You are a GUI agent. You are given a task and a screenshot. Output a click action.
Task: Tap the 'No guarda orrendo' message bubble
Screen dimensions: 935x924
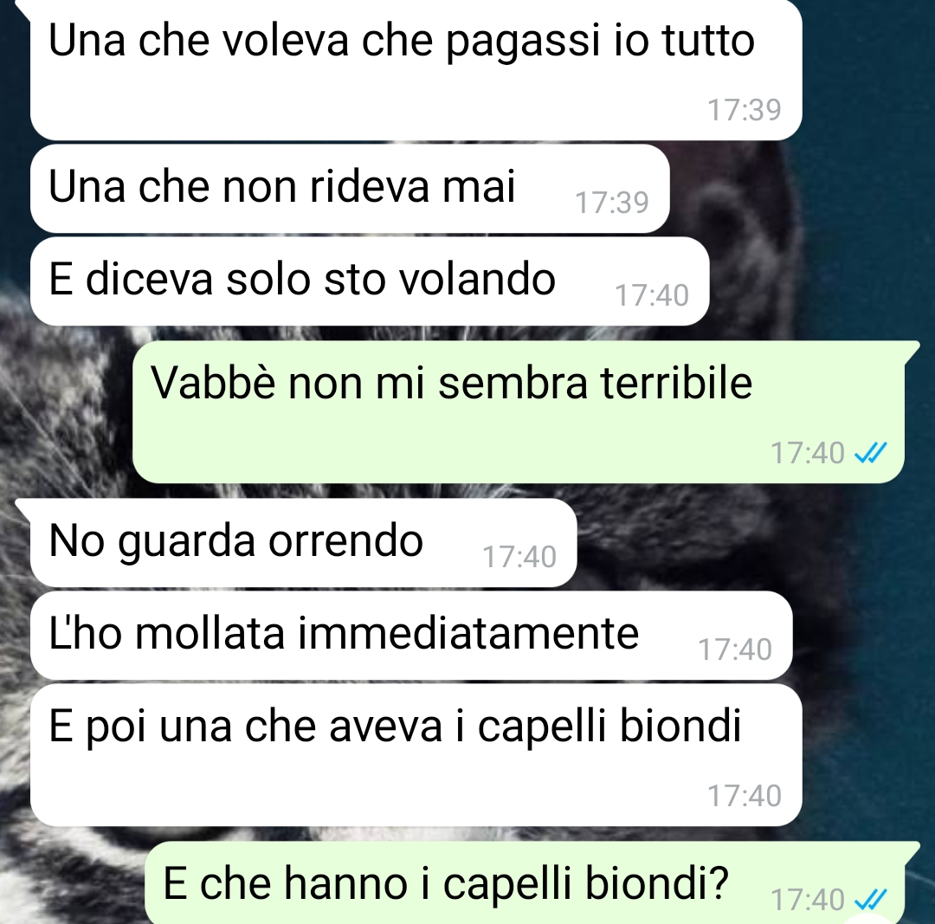pyautogui.click(x=304, y=543)
